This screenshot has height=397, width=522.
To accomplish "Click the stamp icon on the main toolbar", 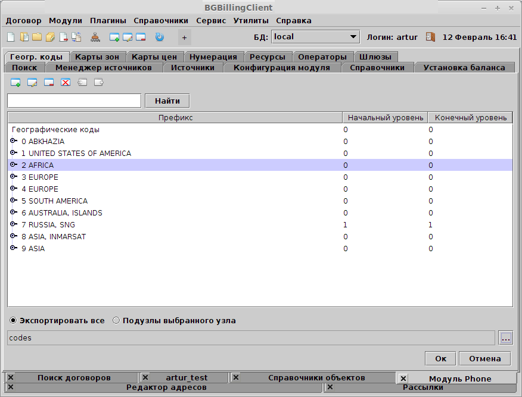I will 95,37.
